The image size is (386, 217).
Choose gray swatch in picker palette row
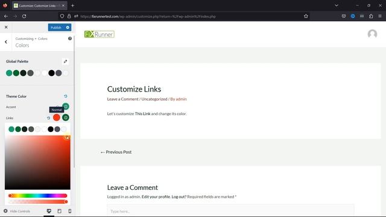pos(31,129)
